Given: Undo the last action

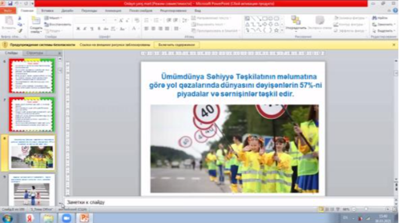Looking at the screenshot, I should (17, 3).
